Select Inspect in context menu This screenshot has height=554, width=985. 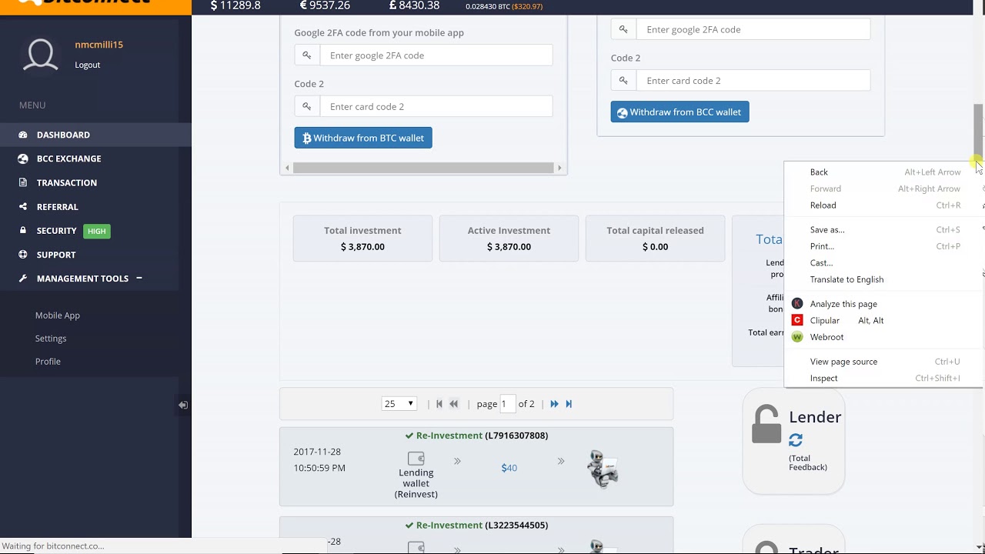pyautogui.click(x=884, y=379)
